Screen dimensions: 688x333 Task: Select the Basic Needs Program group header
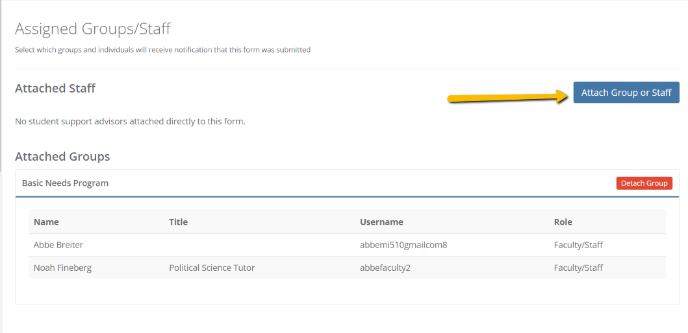[66, 183]
